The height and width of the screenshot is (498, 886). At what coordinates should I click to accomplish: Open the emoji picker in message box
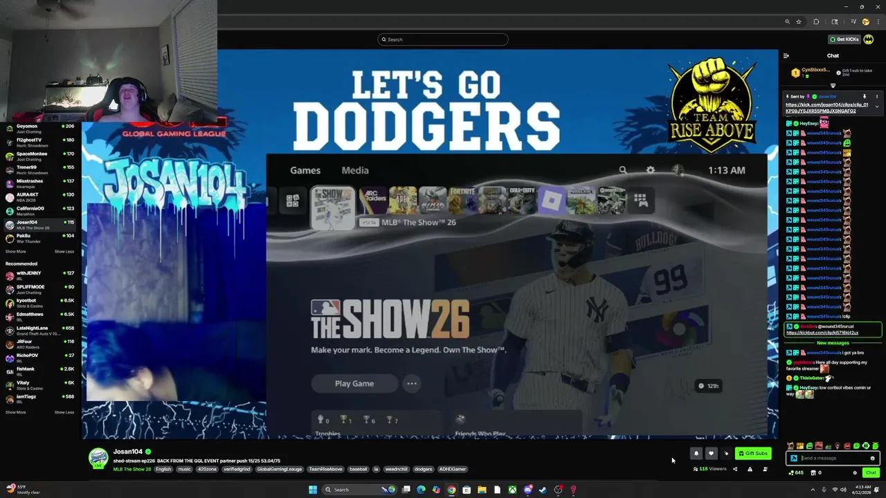(x=872, y=458)
